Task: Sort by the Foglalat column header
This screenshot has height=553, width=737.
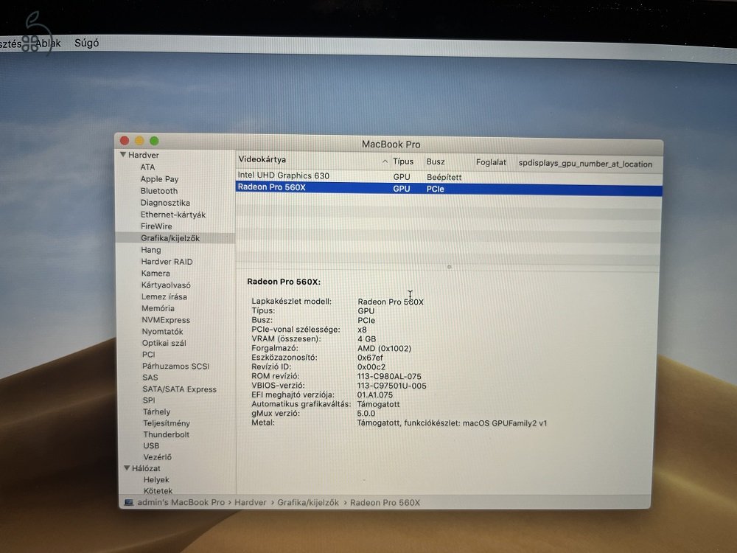Action: pyautogui.click(x=491, y=162)
